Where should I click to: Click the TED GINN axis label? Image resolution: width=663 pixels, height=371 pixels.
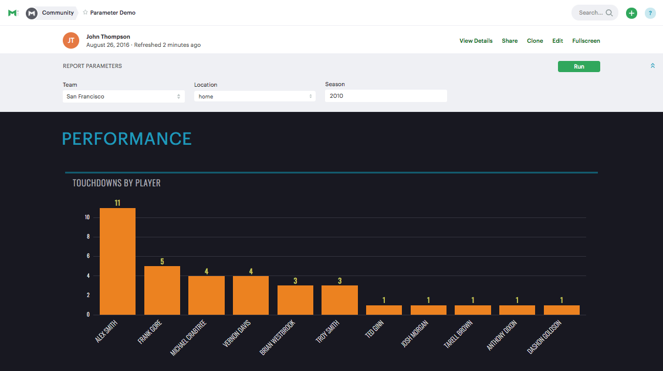click(x=374, y=329)
